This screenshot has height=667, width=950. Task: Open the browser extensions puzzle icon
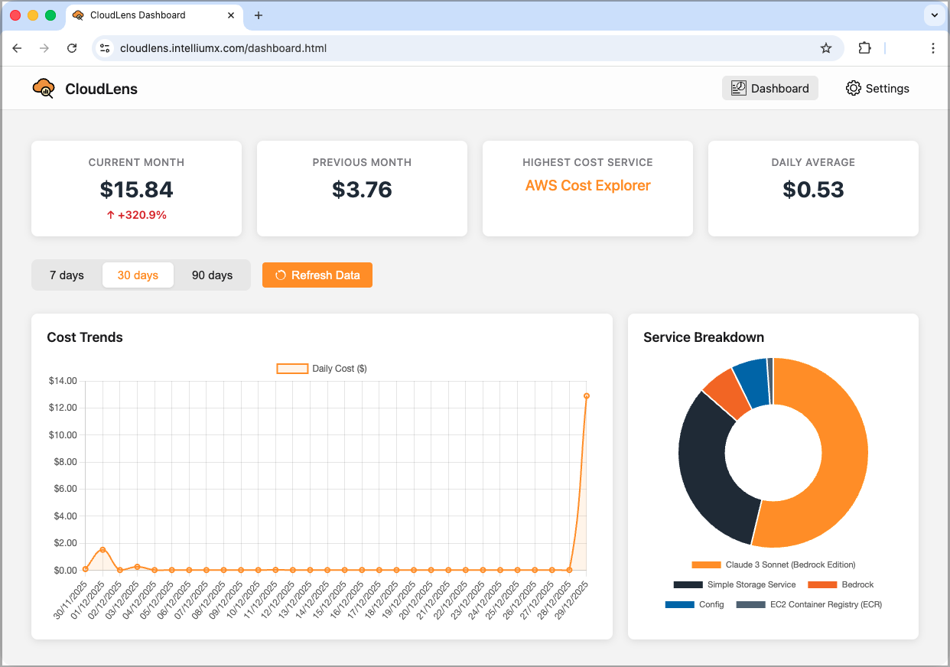pyautogui.click(x=864, y=47)
